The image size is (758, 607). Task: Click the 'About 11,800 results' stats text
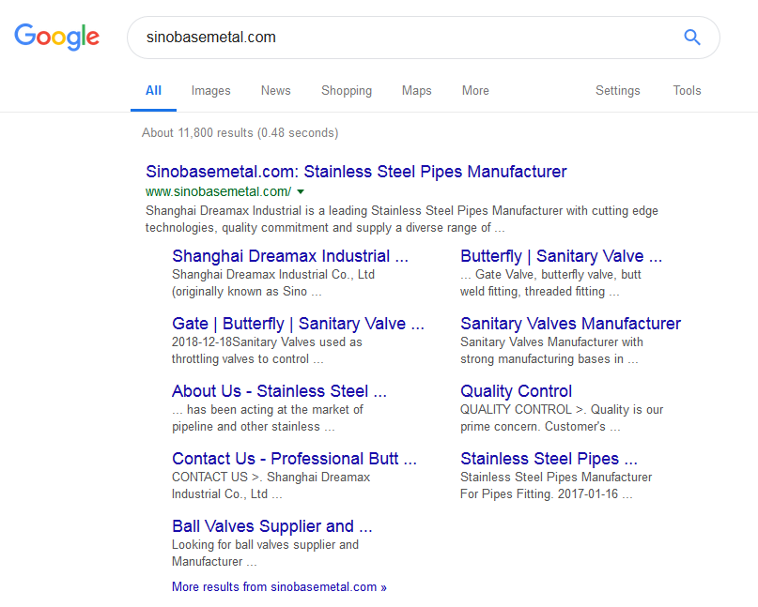(240, 133)
